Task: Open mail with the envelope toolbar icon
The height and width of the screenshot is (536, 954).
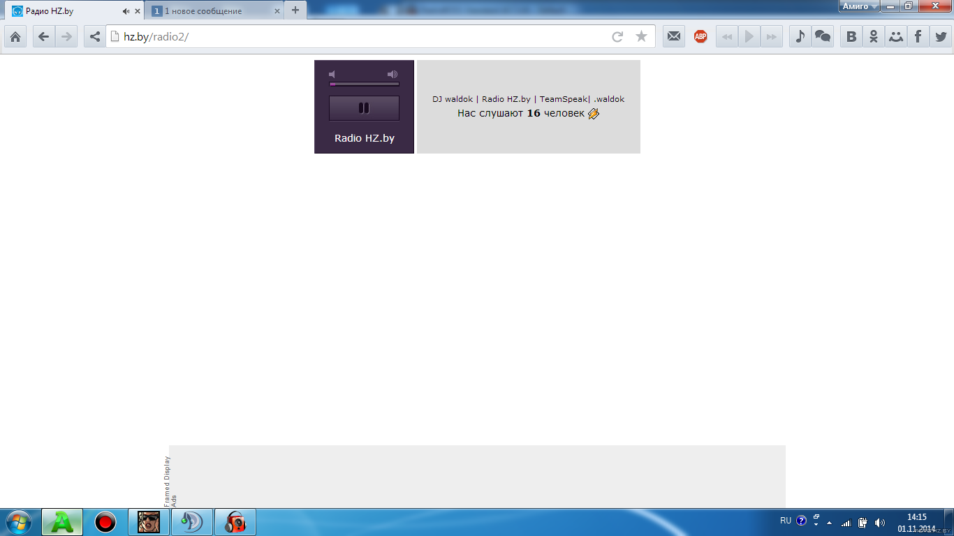Action: tap(673, 36)
